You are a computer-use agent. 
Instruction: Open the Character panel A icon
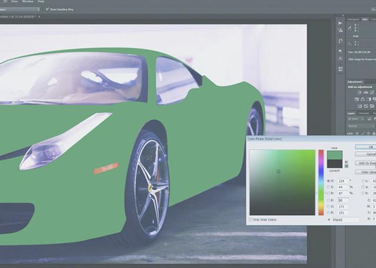(340, 58)
